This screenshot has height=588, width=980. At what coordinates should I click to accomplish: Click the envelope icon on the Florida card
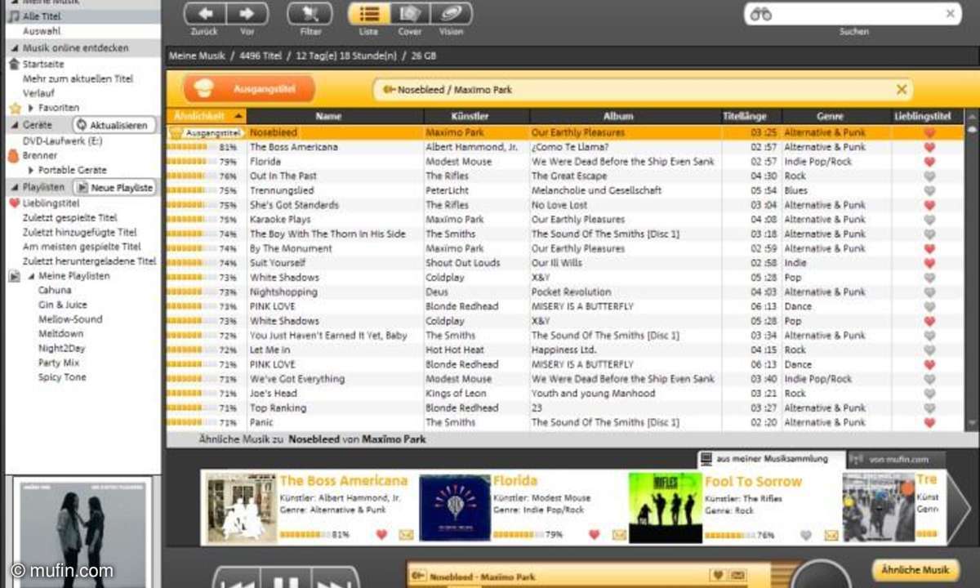(619, 535)
